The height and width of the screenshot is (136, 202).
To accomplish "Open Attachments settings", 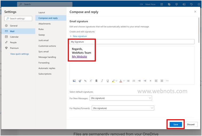I will (51, 24).
